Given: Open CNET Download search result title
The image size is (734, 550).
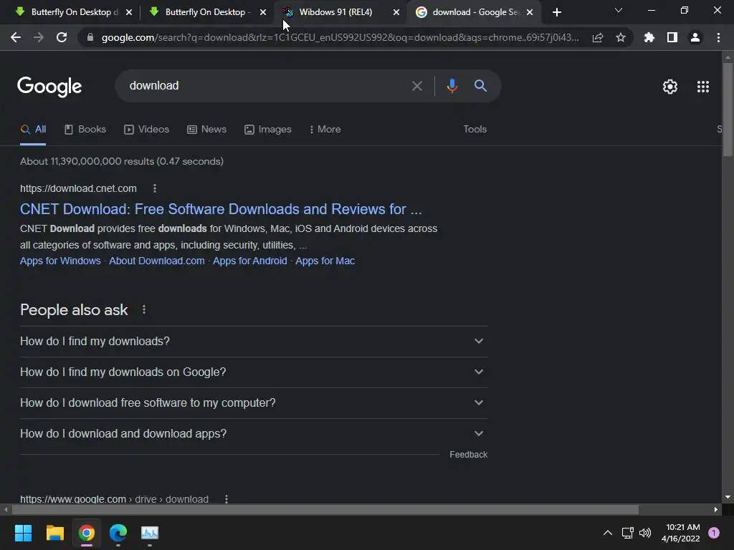Looking at the screenshot, I should [221, 209].
